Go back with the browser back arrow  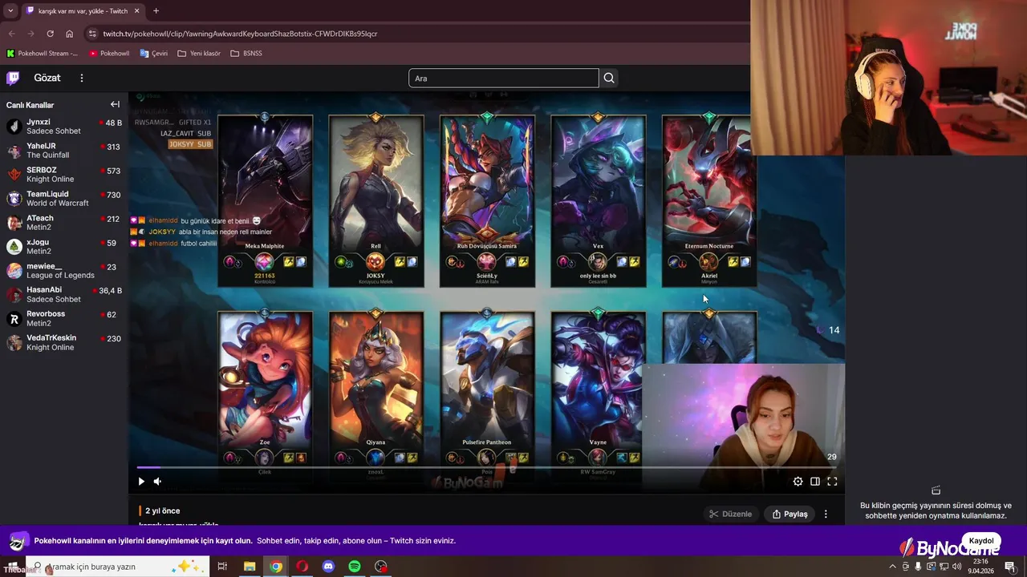tap(11, 34)
